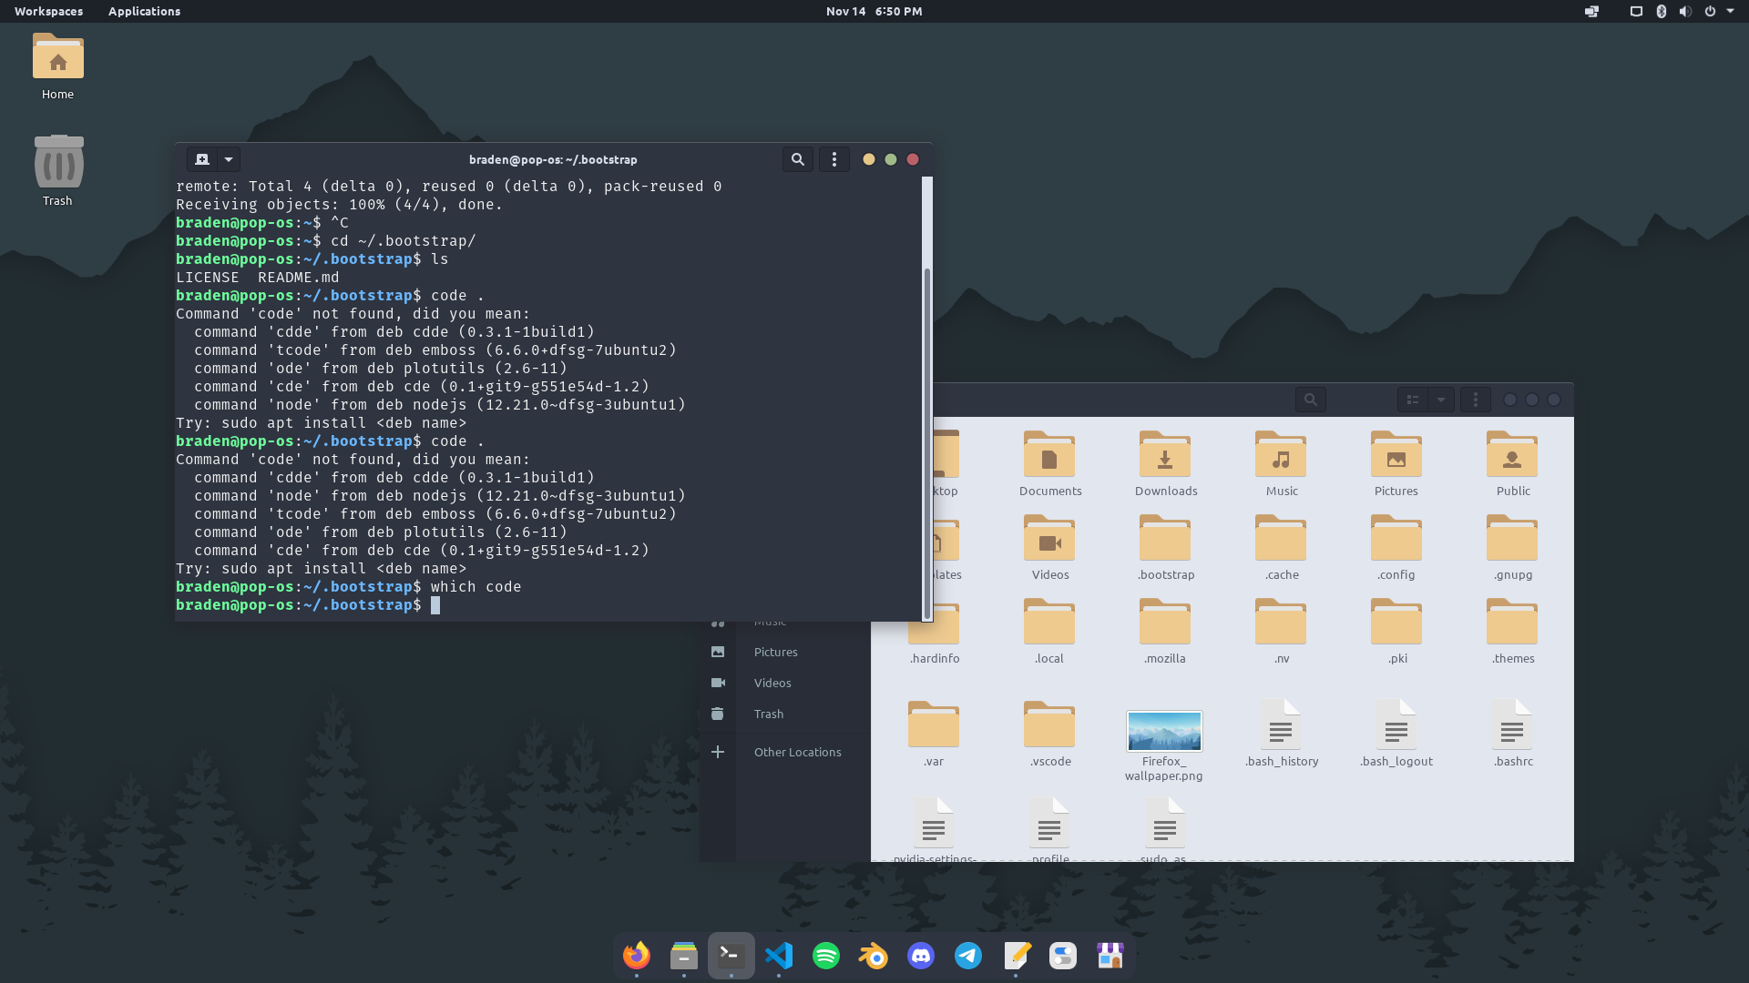This screenshot has height=983, width=1749.
Task: Open the system power menu arrow
Action: (1730, 11)
